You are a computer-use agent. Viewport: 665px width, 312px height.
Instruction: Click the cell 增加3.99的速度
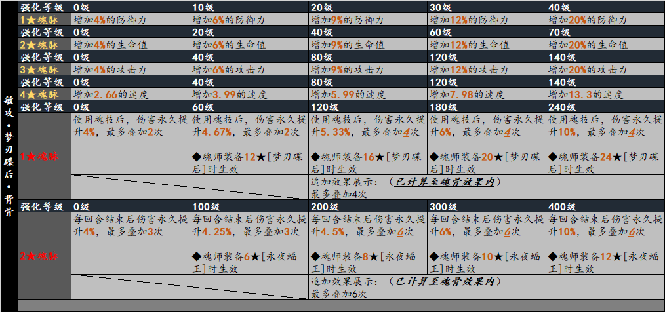249,94
